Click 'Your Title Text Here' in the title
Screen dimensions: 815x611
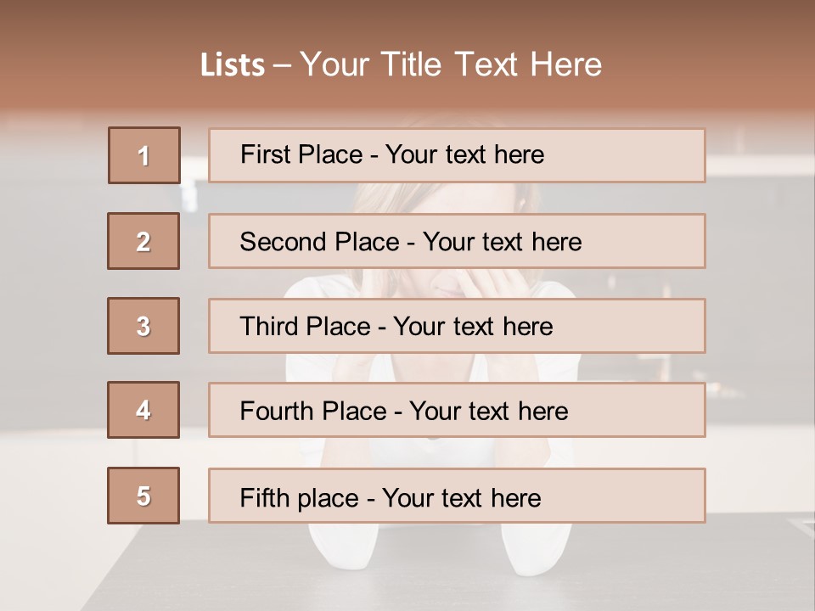[451, 65]
